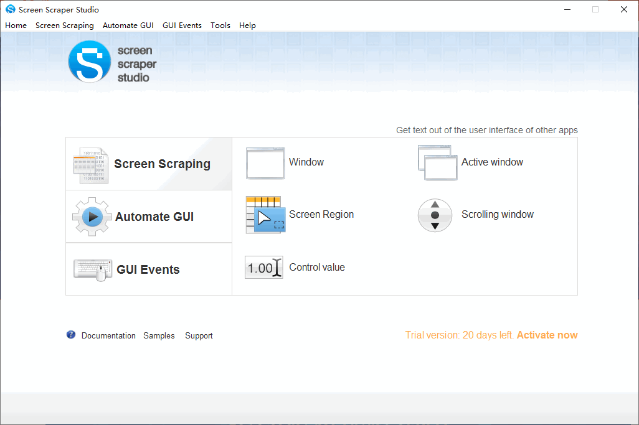Open the Home menu
639x425 pixels.
(16, 26)
